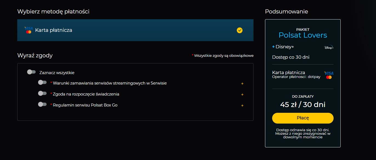The height and width of the screenshot is (160, 376).
Task: Enable the Zaznacz wszystkie toggle
Action: point(31,72)
